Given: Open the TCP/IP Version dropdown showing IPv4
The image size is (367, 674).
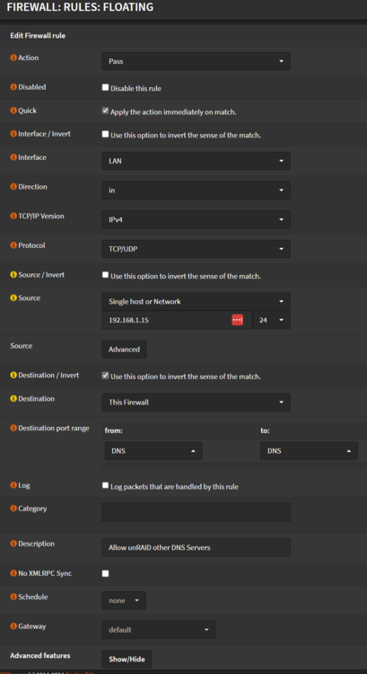Looking at the screenshot, I should 197,219.
